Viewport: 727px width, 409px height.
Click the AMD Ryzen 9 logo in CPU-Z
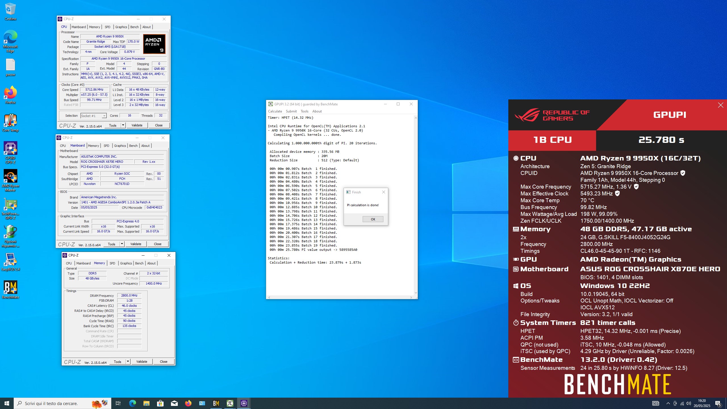pyautogui.click(x=154, y=44)
